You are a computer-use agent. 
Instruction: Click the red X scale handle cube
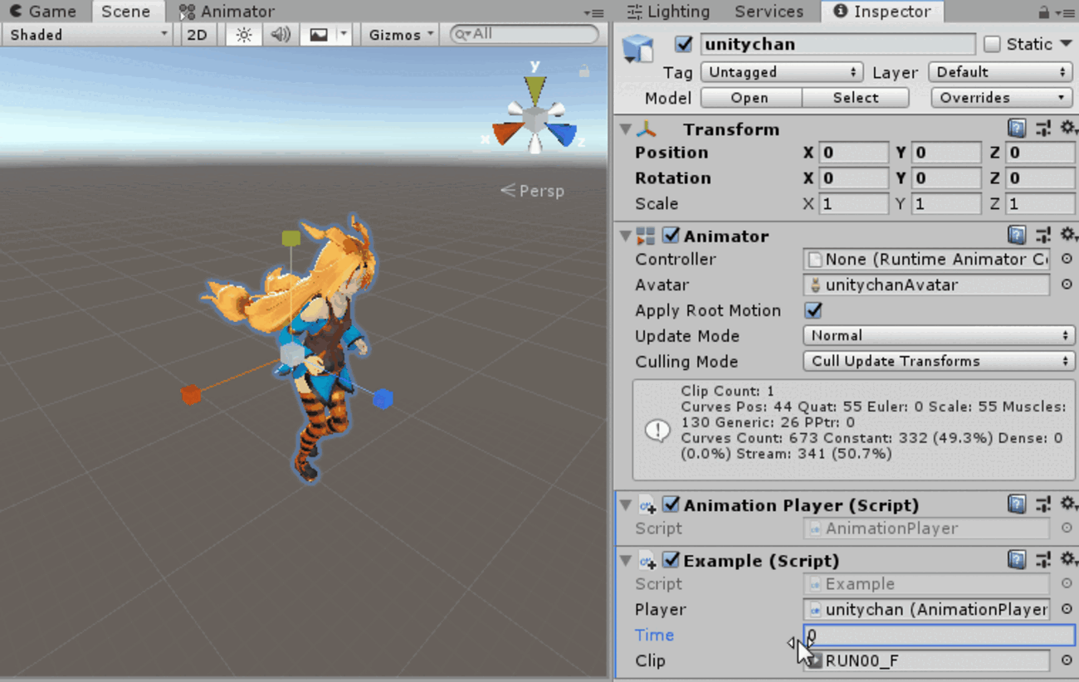click(x=191, y=395)
